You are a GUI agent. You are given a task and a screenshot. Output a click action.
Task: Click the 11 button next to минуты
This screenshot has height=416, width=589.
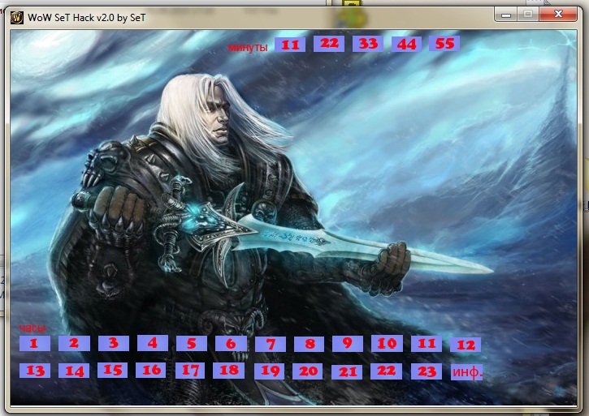coord(290,45)
